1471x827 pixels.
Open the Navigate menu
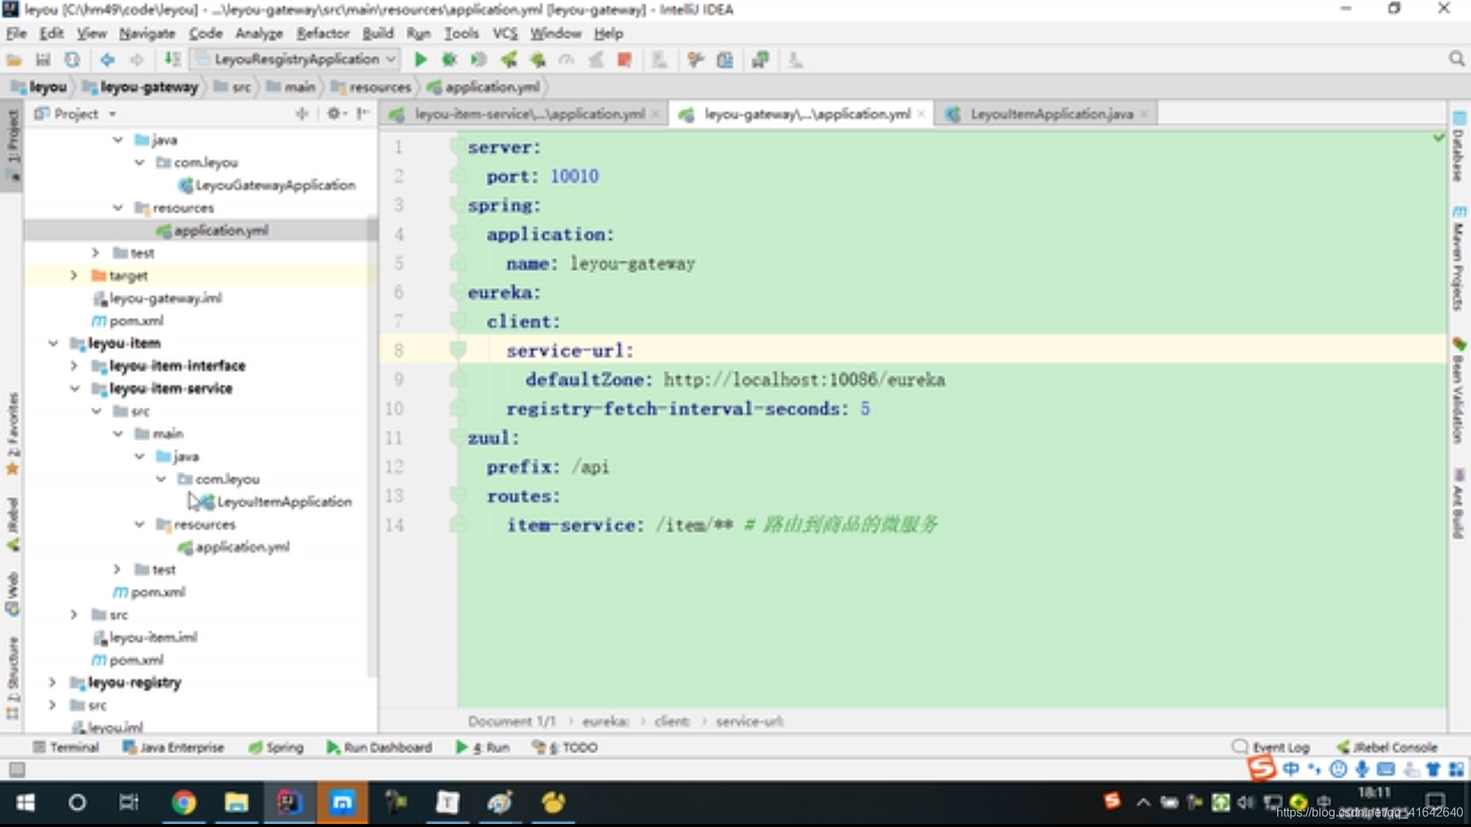pos(146,34)
